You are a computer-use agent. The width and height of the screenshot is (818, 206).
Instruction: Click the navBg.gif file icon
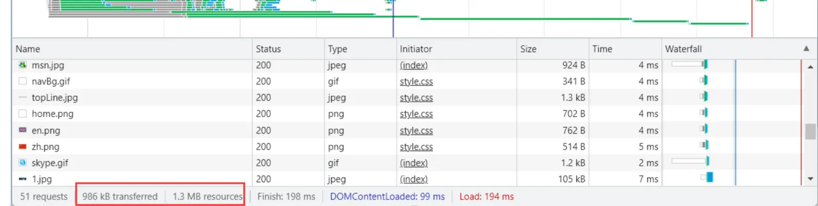point(23,81)
